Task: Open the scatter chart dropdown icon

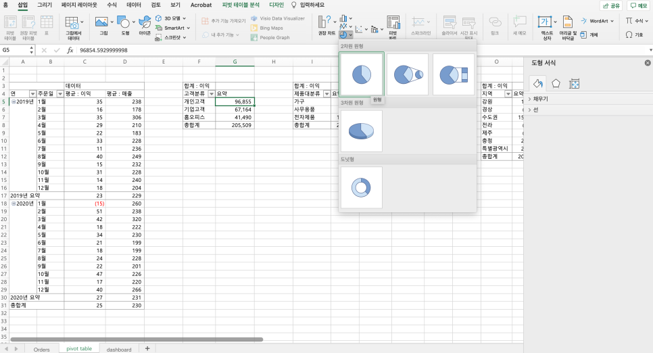Action: click(361, 29)
